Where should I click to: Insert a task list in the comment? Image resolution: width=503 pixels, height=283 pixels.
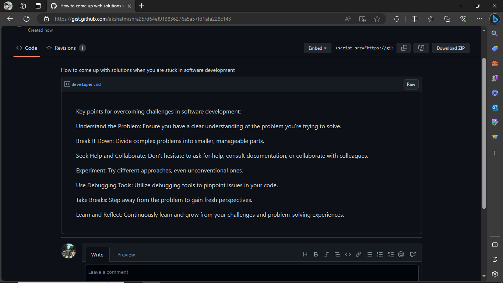[x=390, y=254]
